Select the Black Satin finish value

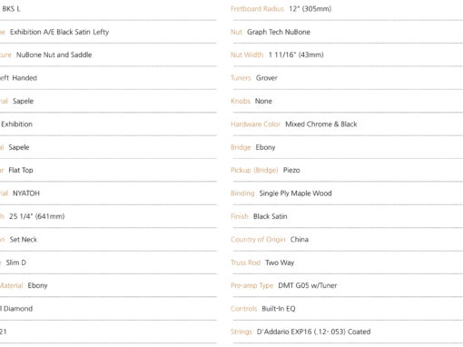click(270, 216)
